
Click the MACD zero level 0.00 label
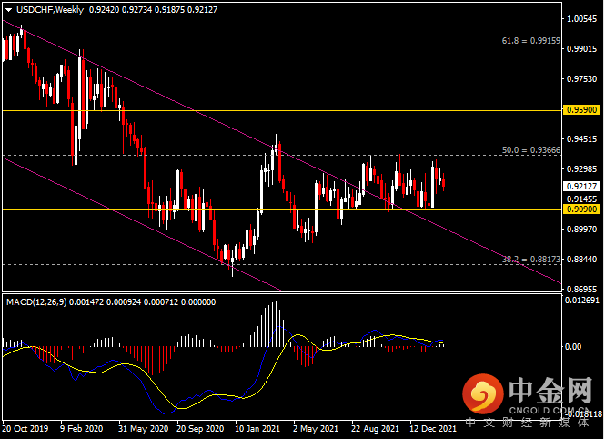[x=573, y=347]
